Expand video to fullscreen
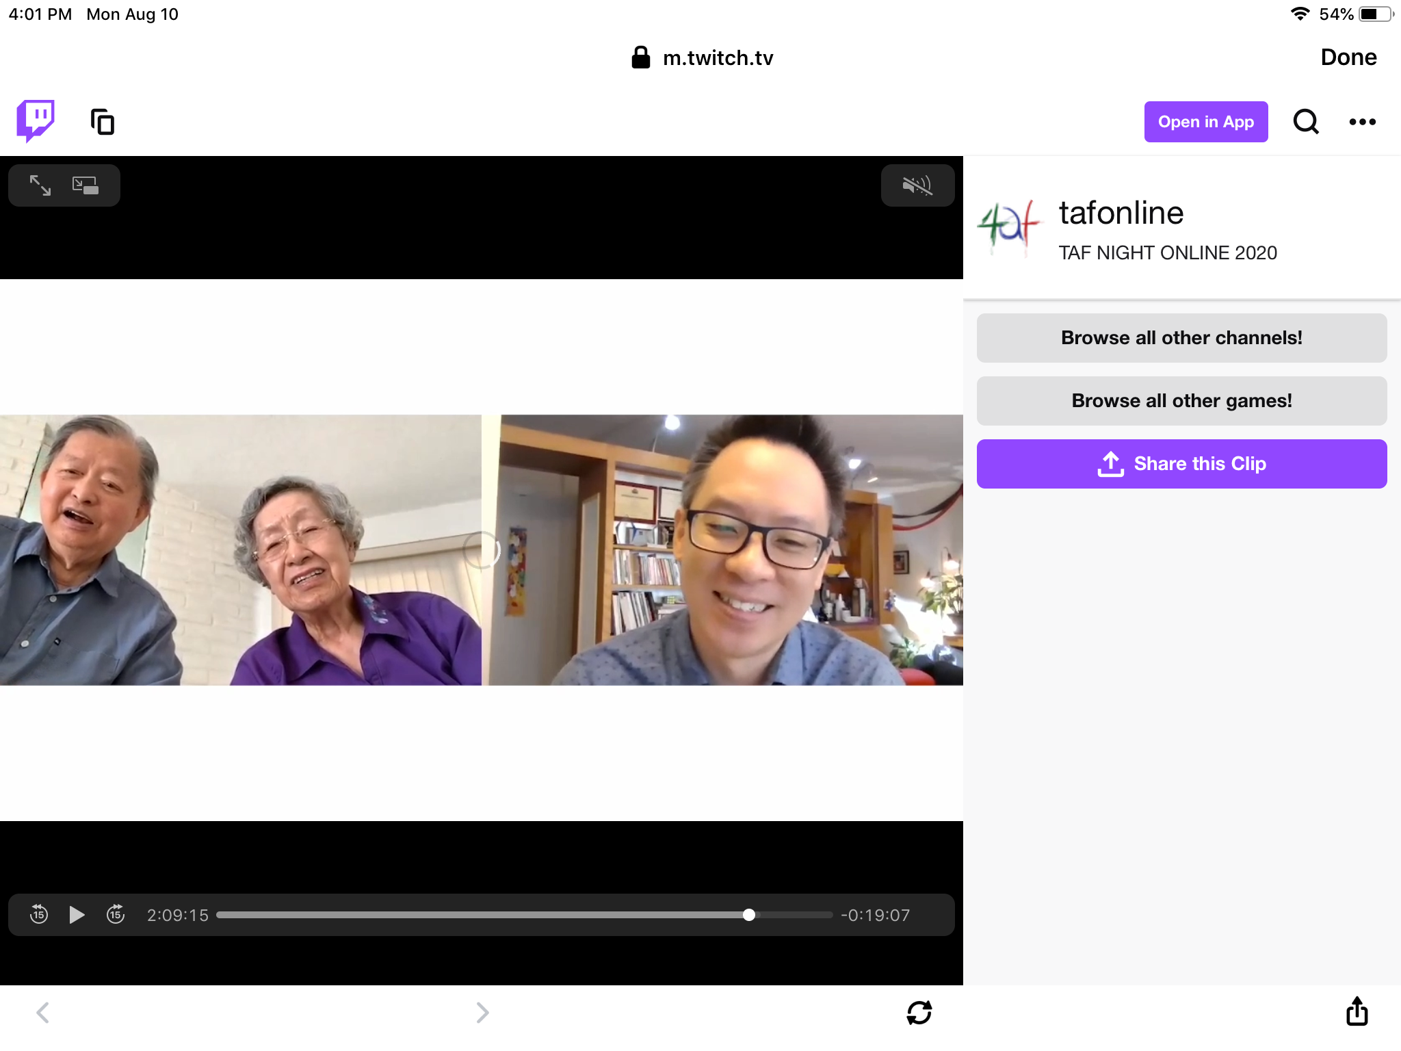1401x1051 pixels. pos(40,185)
